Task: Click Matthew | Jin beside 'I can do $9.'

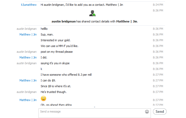Action: (x=28, y=80)
